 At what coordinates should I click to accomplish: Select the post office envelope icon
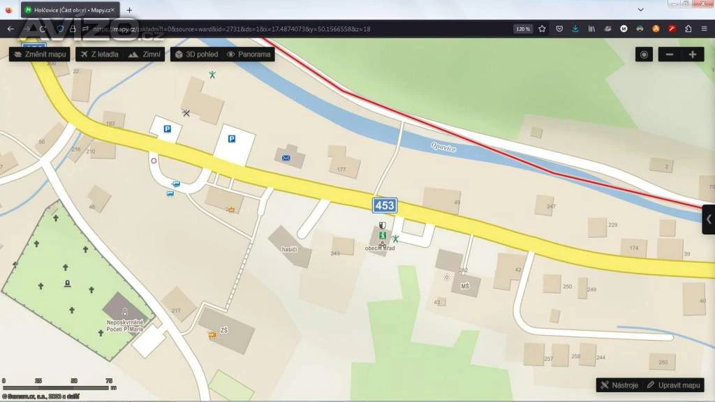coord(286,158)
